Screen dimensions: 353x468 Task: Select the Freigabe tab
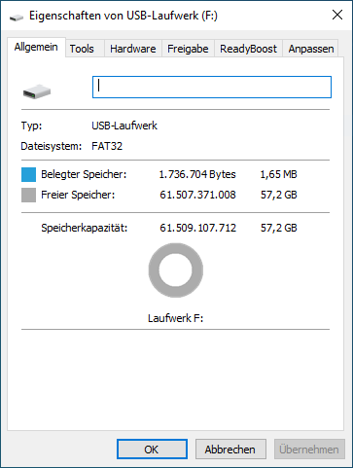(x=188, y=49)
